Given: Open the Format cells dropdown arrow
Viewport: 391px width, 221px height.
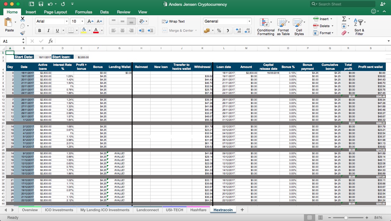Looking at the screenshot, I should point(332,33).
